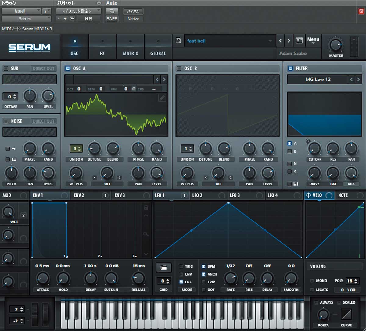Image resolution: width=366 pixels, height=331 pixels.
Task: Click the Native button
Action: pos(133,19)
